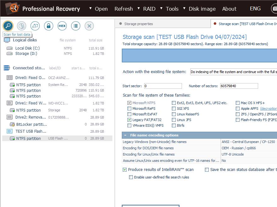Click the disk image save icon
The height and width of the screenshot is (207, 277).
35,26
